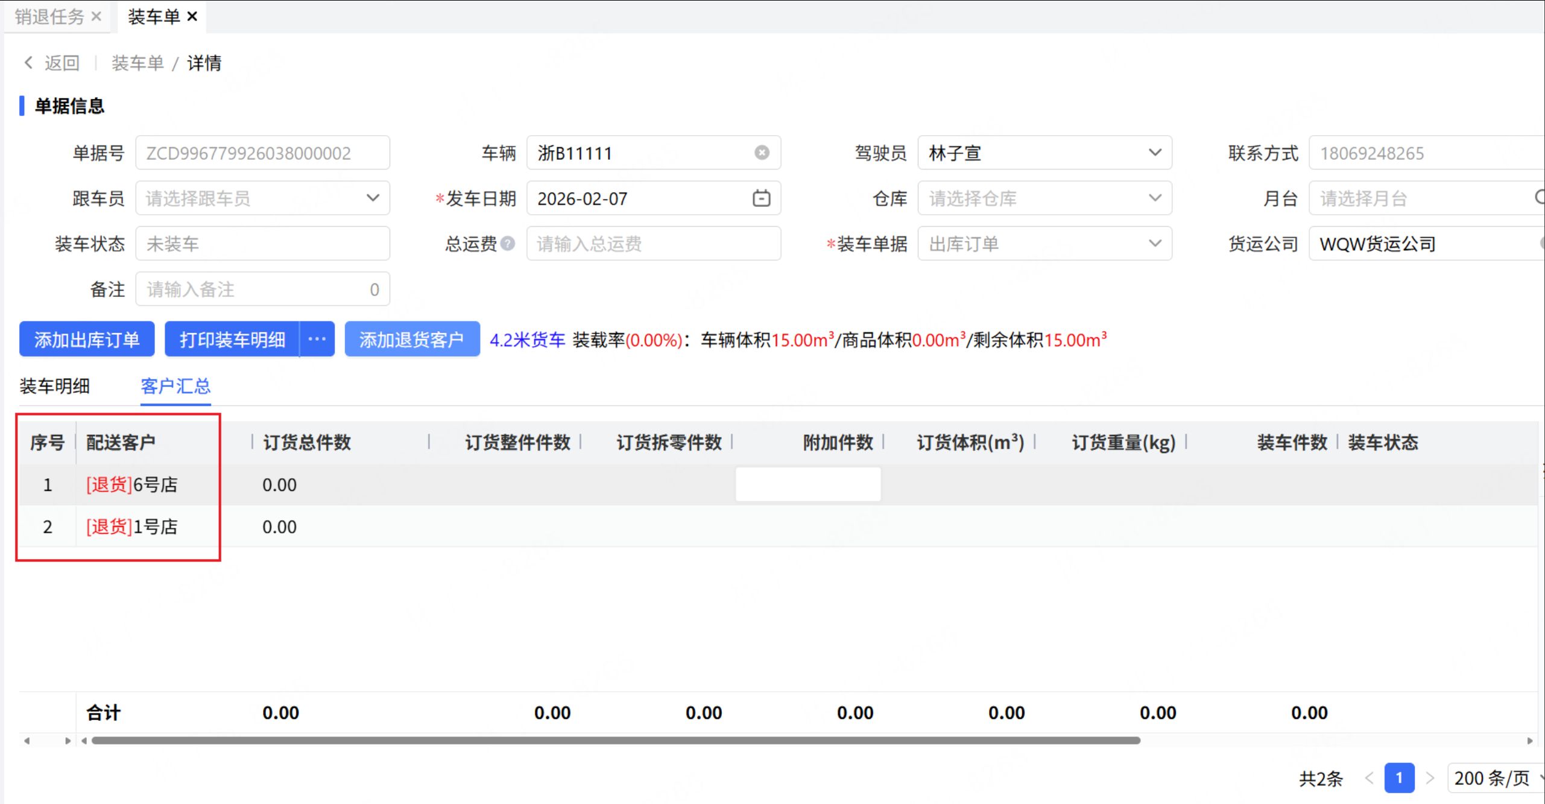Open the 装车单据 dropdown
Image resolution: width=1545 pixels, height=804 pixels.
[1154, 243]
